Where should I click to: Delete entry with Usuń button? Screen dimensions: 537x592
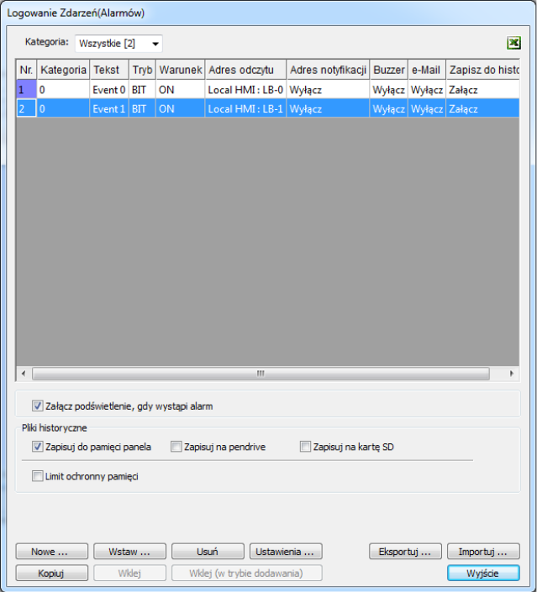click(208, 551)
